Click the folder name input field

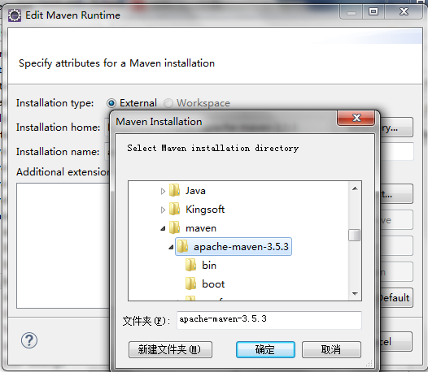coord(269,320)
